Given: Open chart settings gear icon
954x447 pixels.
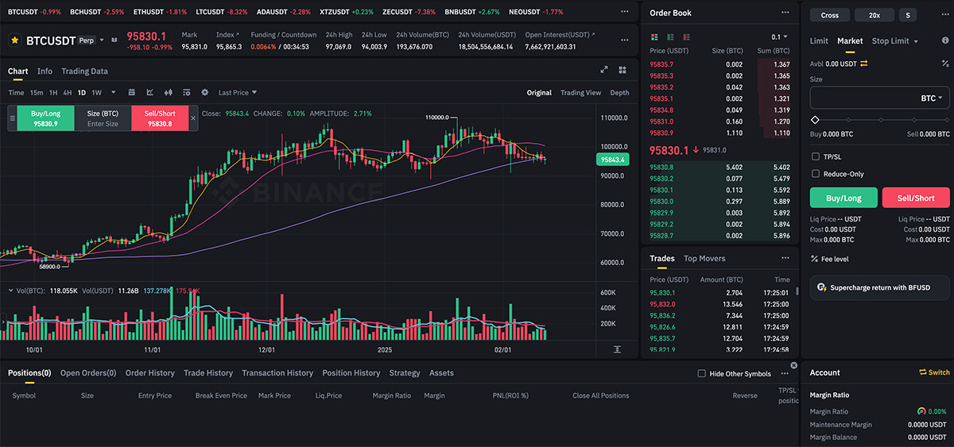Looking at the screenshot, I should pos(204,93).
